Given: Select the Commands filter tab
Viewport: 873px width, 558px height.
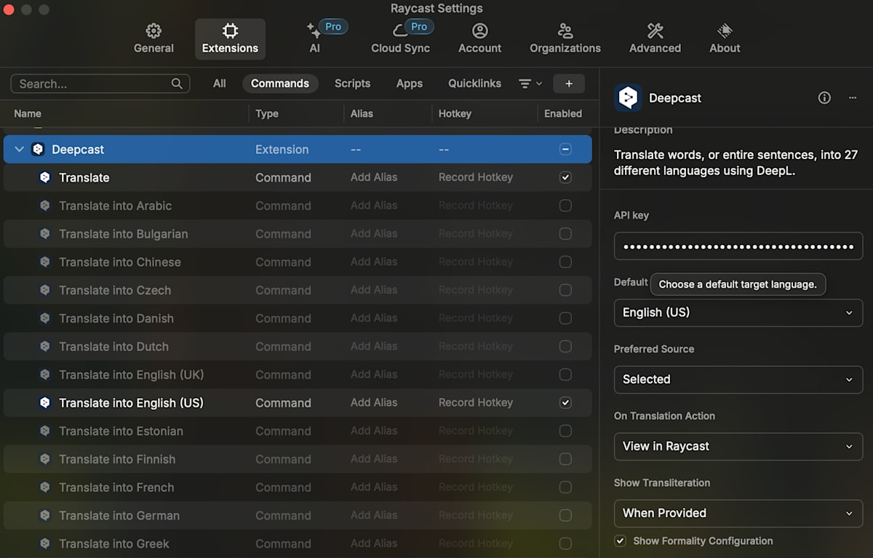Looking at the screenshot, I should pos(280,84).
